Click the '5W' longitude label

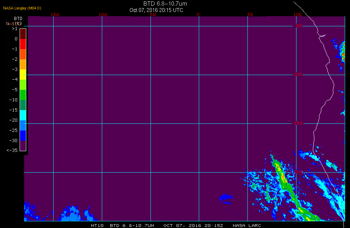153,14
